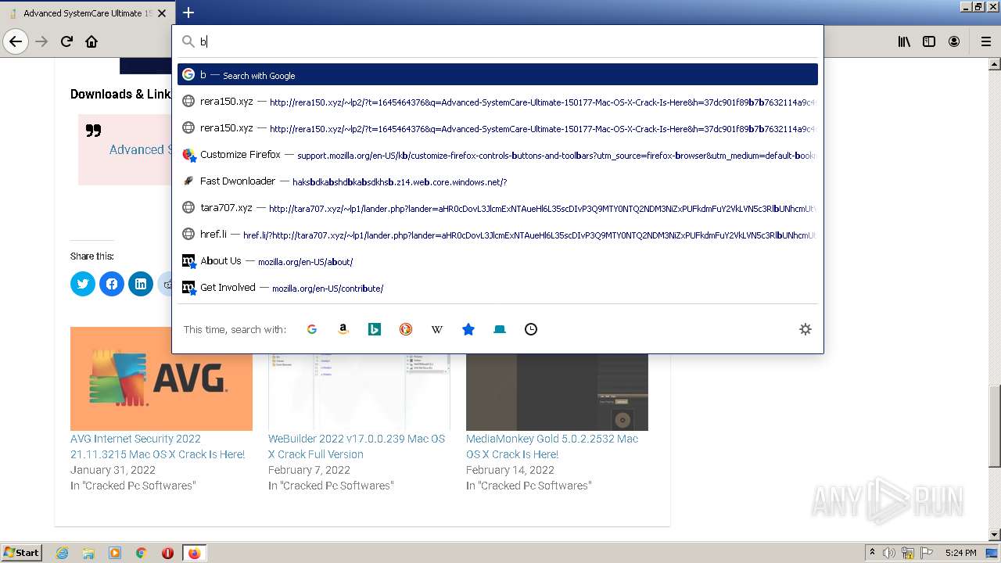
Task: Show sidebars toggle icon
Action: point(929,41)
